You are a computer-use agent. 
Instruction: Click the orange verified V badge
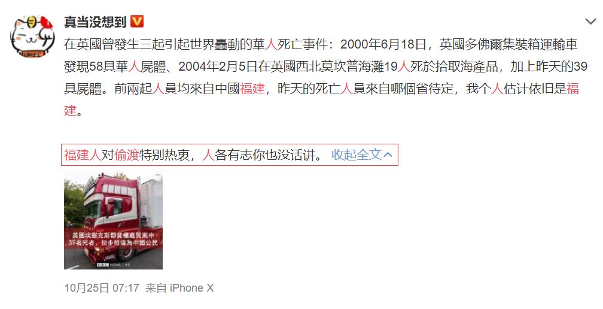138,21
